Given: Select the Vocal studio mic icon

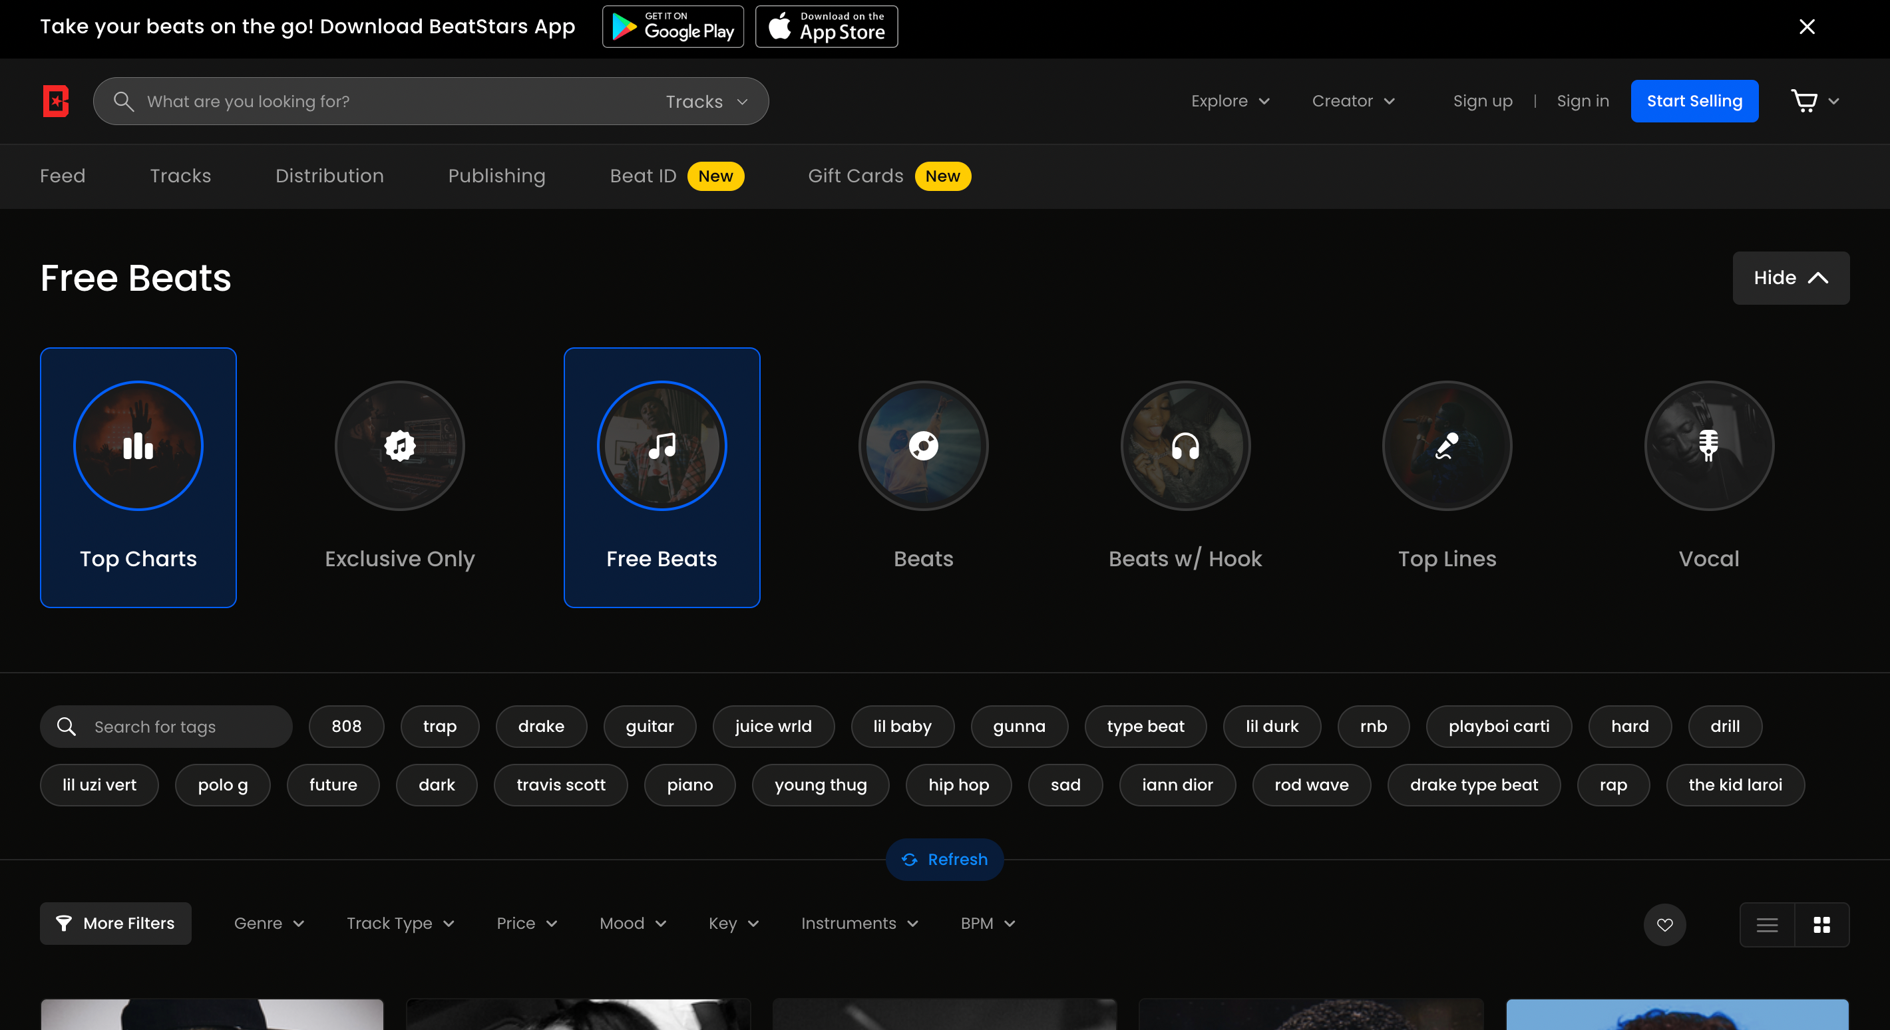Looking at the screenshot, I should [x=1708, y=445].
